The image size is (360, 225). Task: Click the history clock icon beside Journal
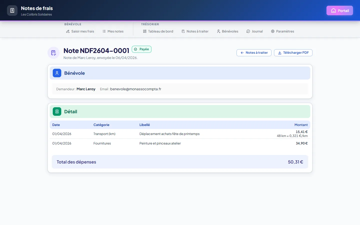(x=248, y=31)
